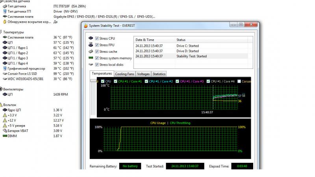This screenshot has width=315, height=177.
Task: Click the CPU chip icon beside Stress CPU
Action: (91, 38)
